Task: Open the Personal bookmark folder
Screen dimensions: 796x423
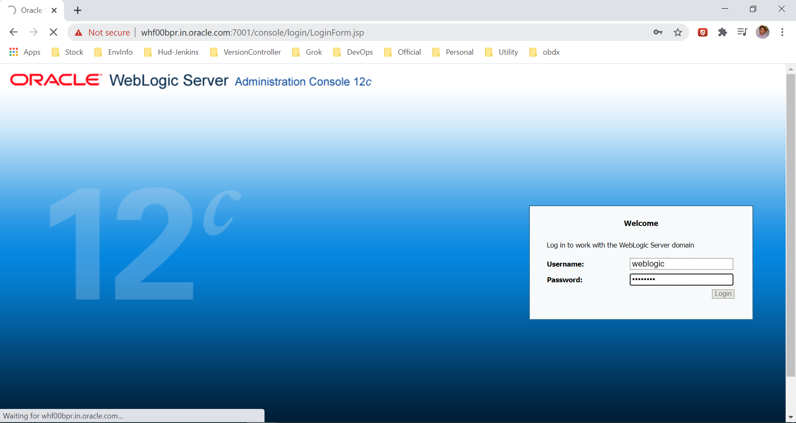Action: click(x=453, y=52)
